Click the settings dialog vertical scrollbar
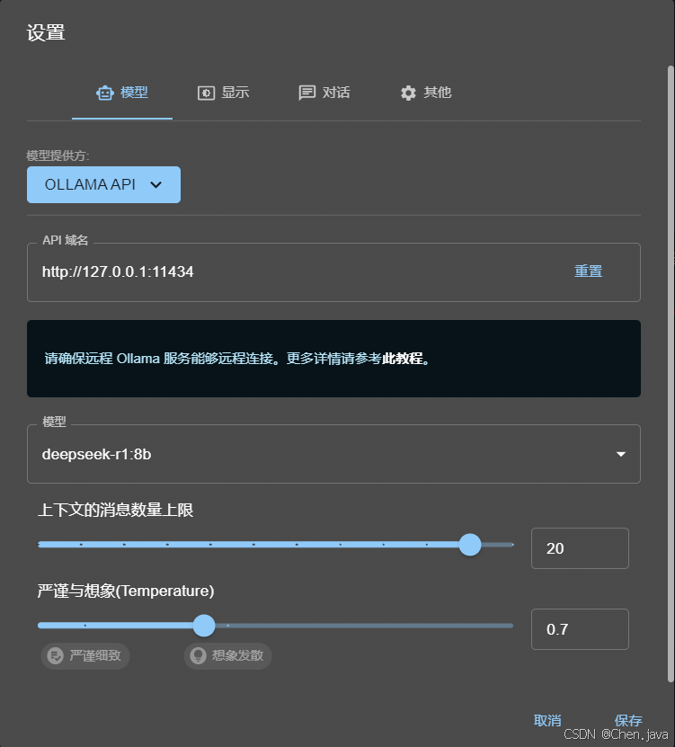Image resolution: width=675 pixels, height=747 pixels. (671, 374)
